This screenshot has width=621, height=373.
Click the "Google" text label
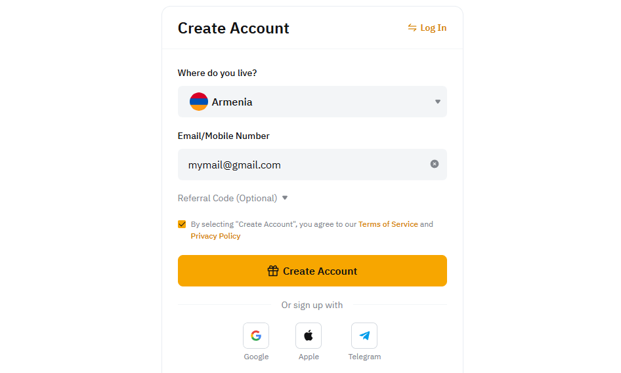coord(256,357)
